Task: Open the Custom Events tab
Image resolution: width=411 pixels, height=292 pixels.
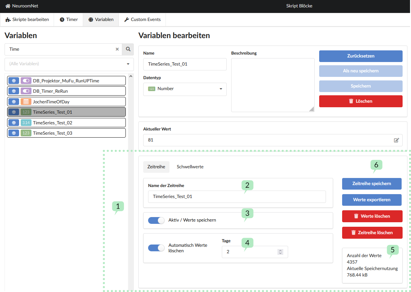Action: 142,20
